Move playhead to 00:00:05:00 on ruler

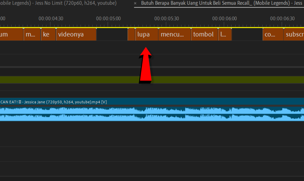(108, 24)
